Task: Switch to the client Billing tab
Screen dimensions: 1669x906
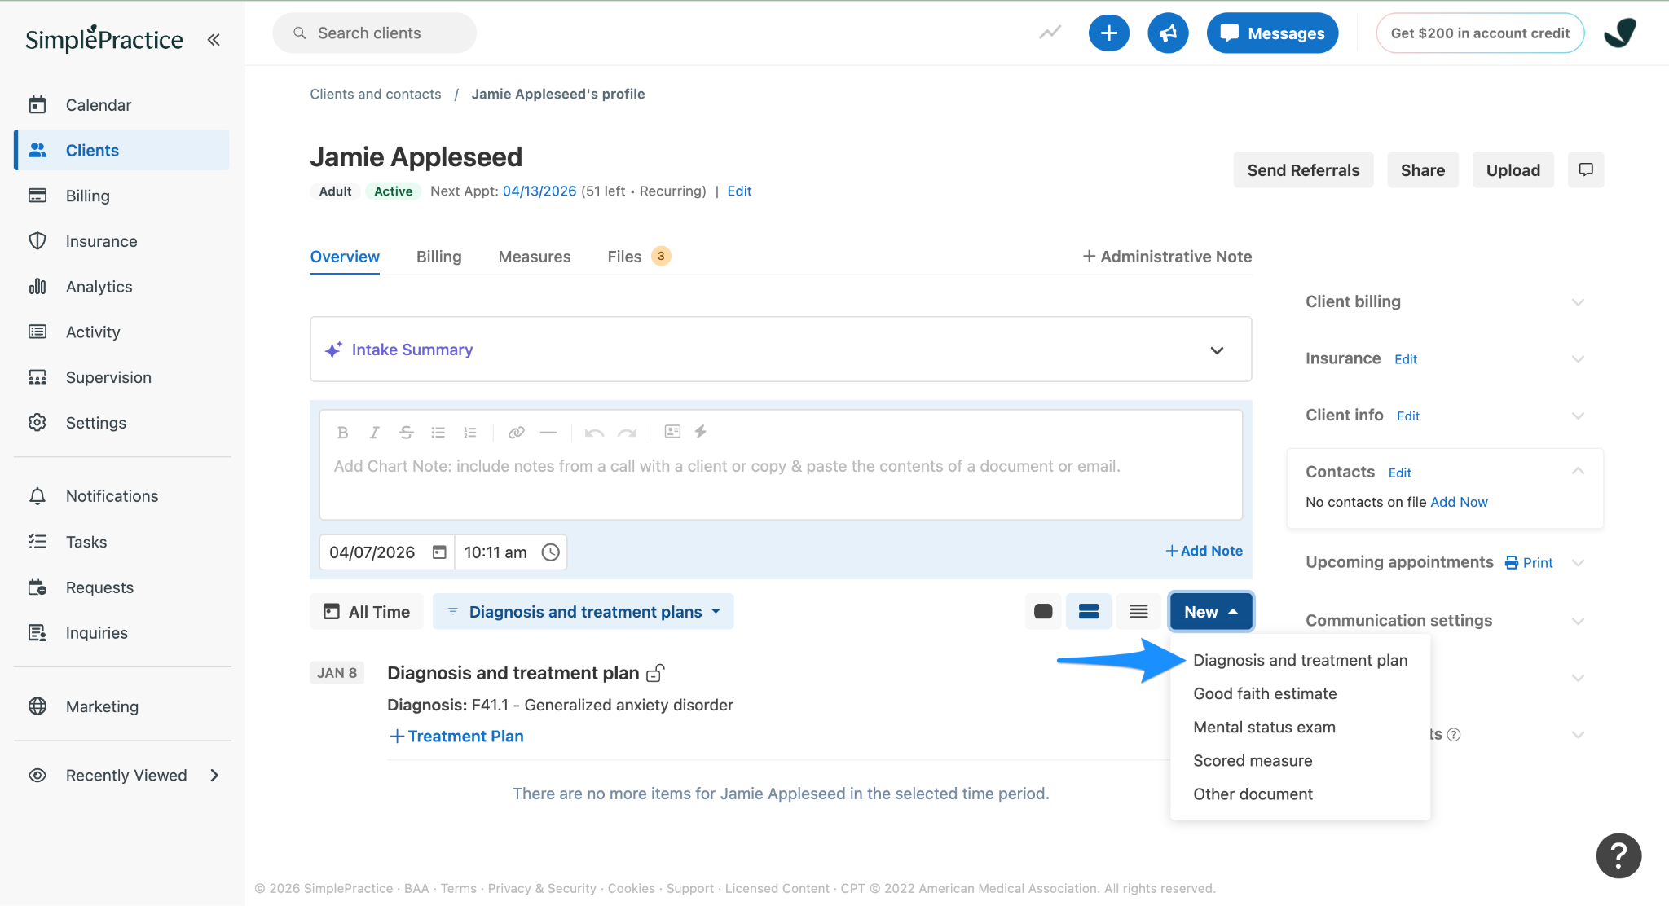Action: click(x=438, y=257)
